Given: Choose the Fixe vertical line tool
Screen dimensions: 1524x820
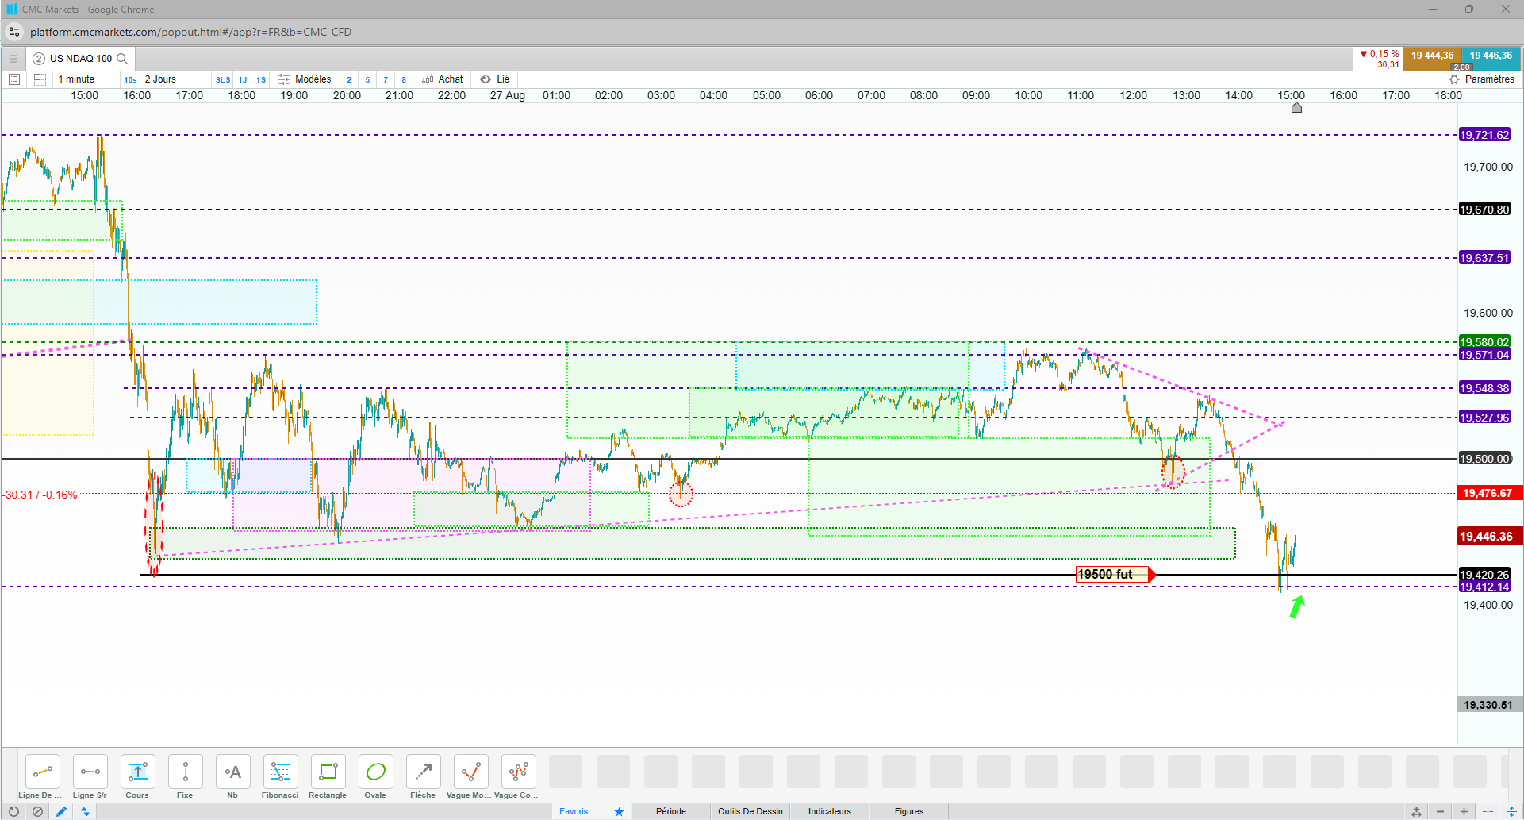Looking at the screenshot, I should [185, 772].
